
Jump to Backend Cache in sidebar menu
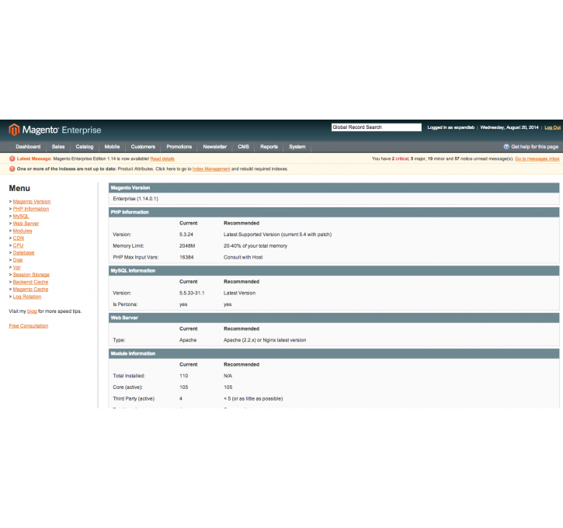pyautogui.click(x=30, y=282)
